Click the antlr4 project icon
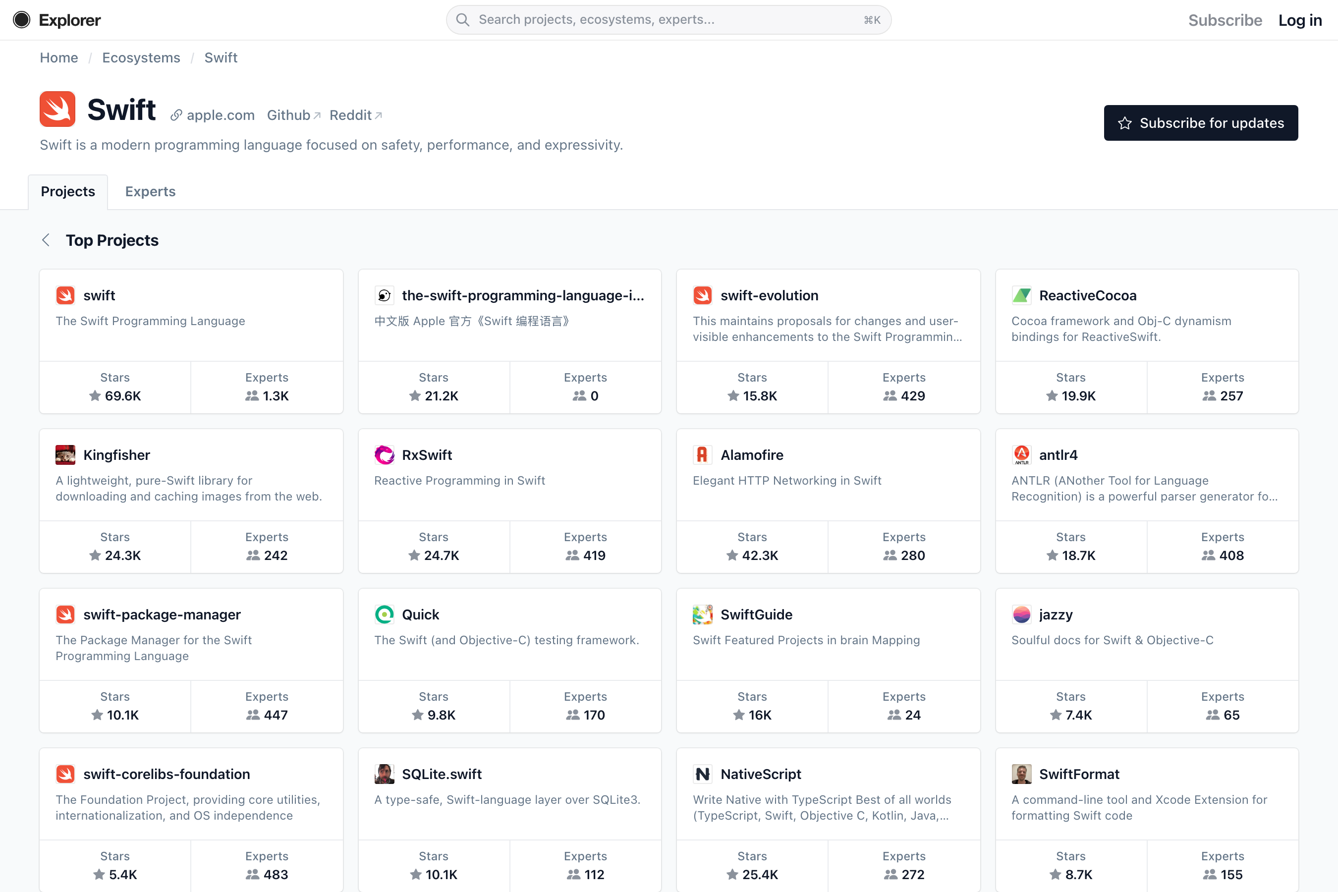Viewport: 1338px width, 892px height. point(1022,454)
